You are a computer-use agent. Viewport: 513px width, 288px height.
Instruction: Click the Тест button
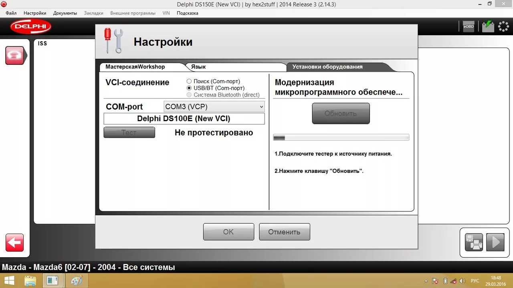tap(129, 132)
